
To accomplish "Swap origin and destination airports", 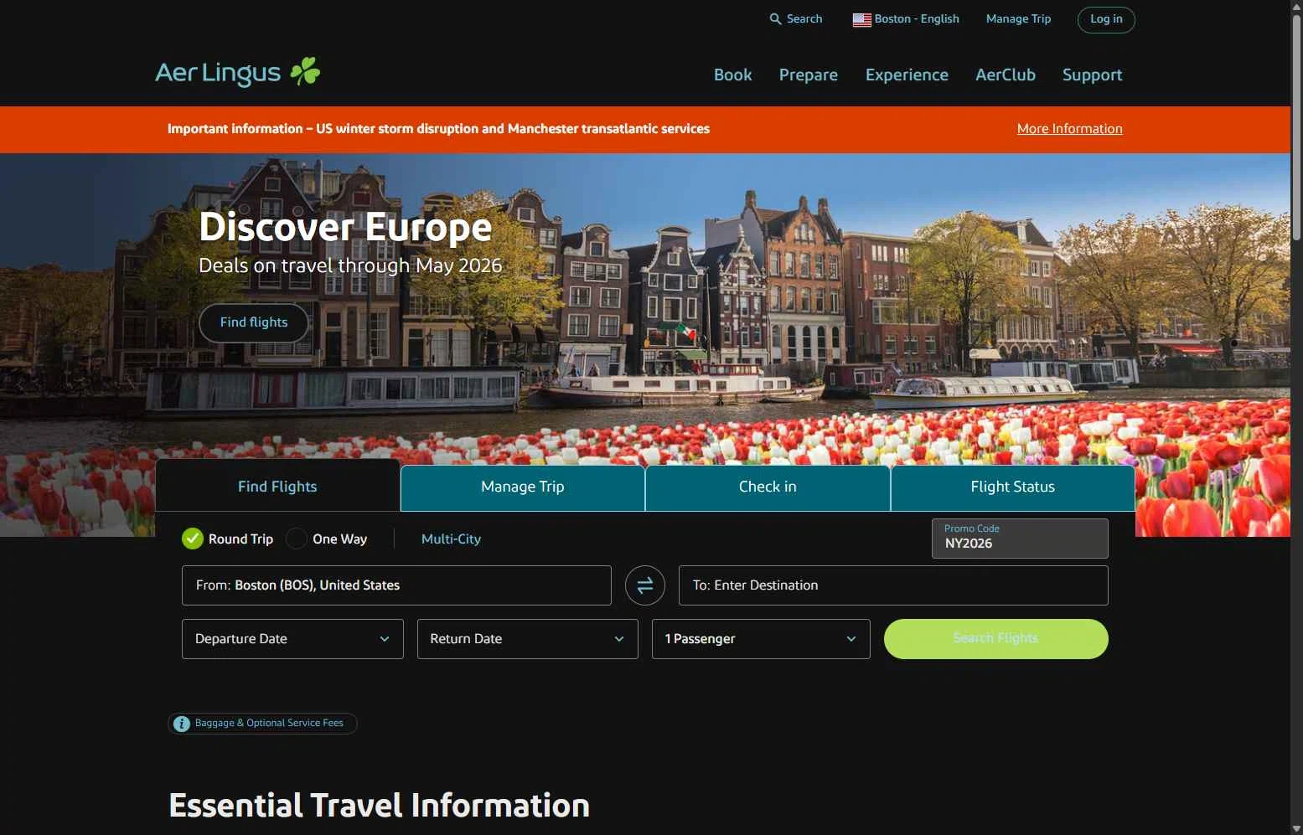I will [644, 585].
